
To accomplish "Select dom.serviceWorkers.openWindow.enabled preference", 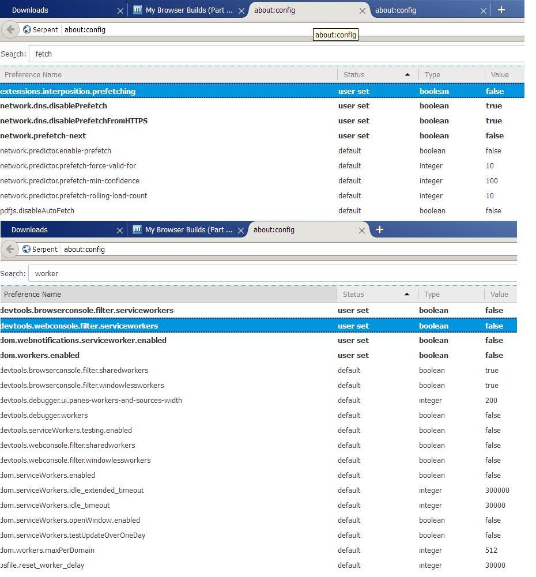I will pos(258,521).
